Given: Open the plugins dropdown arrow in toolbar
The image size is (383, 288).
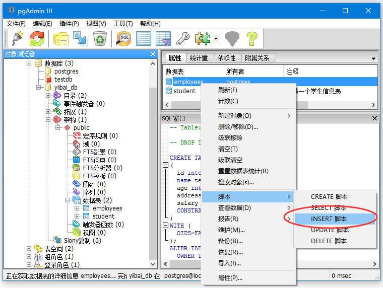Looking at the screenshot, I should point(216,39).
